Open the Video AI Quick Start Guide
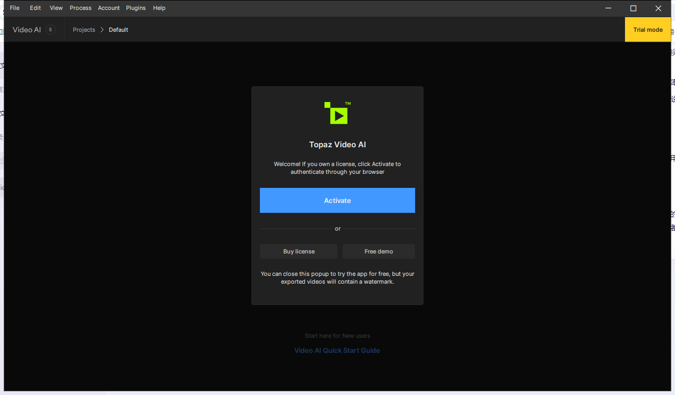675x395 pixels. coord(337,350)
